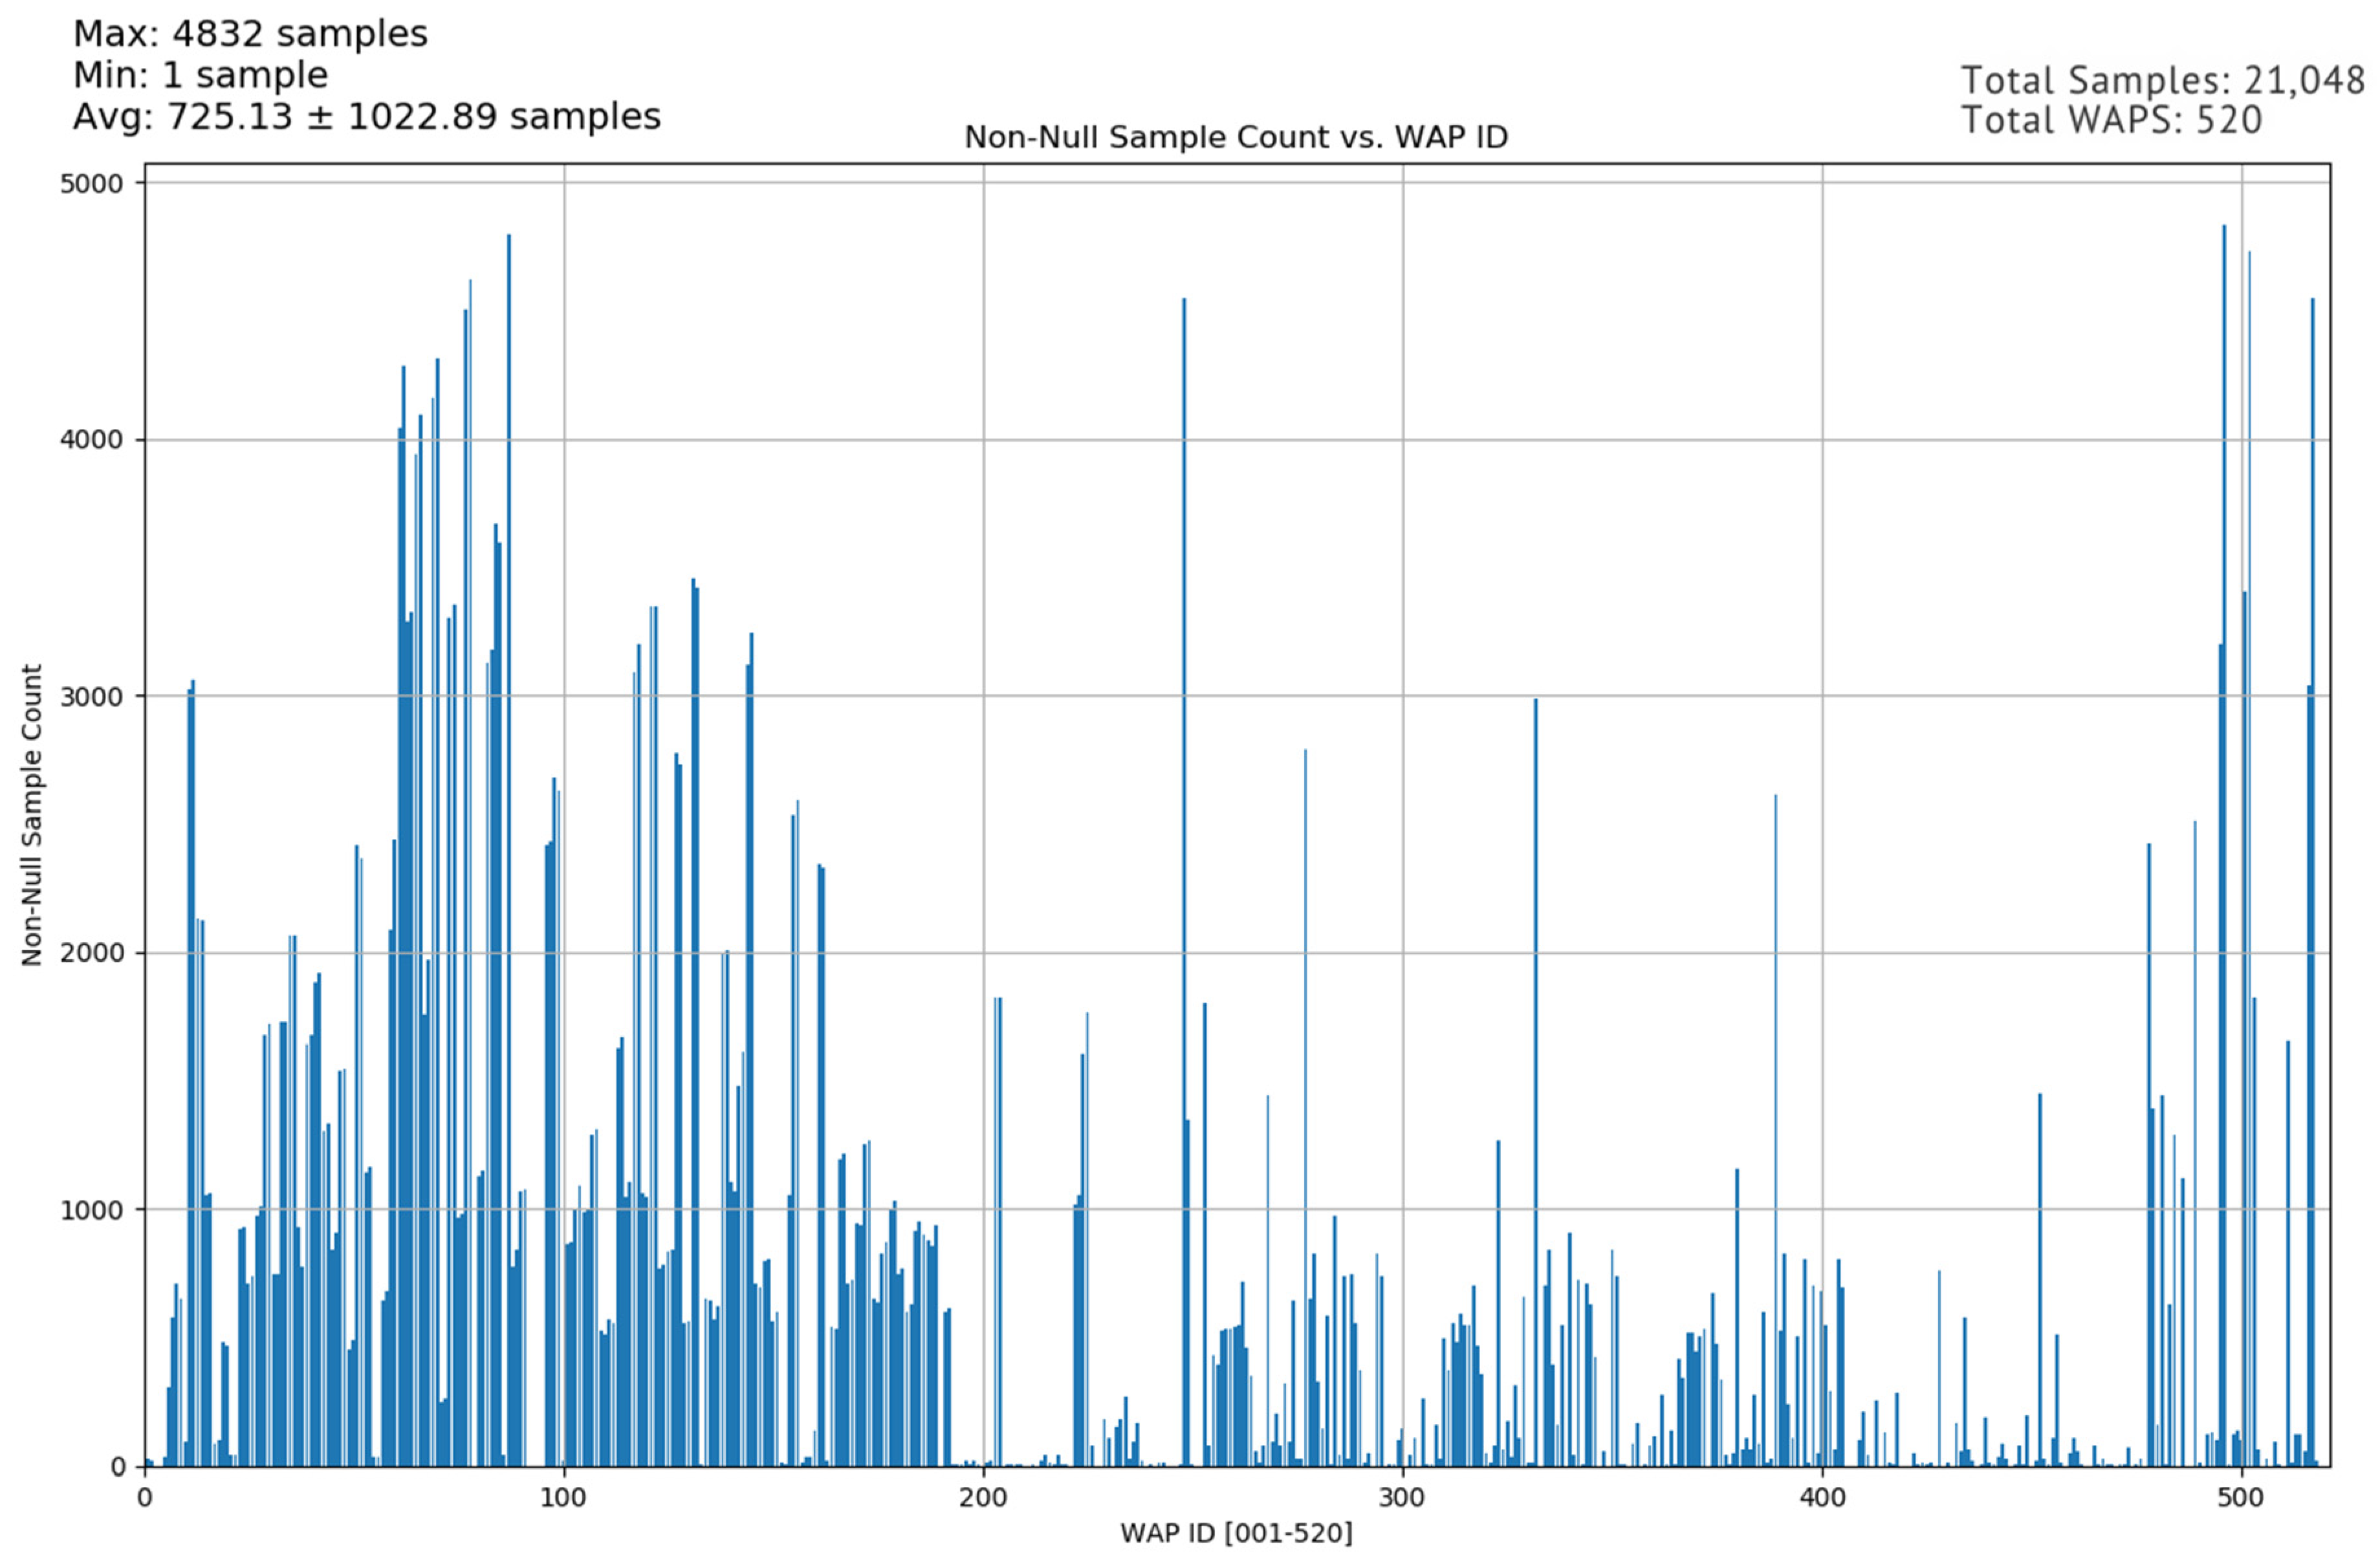
Task: Click the 300 tick on the x-axis
Action: (x=1402, y=1498)
